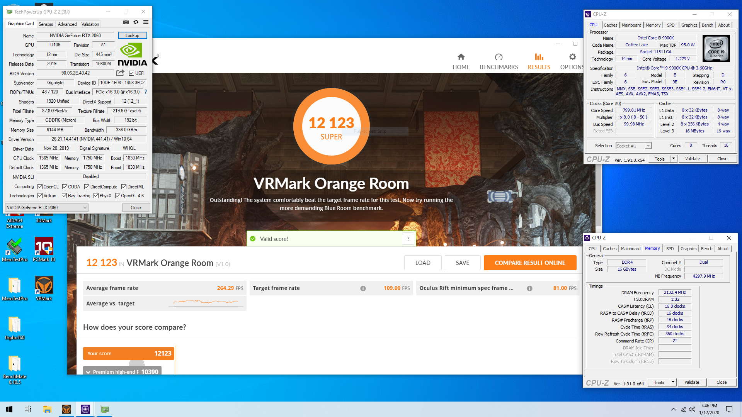Viewport: 742px width, 417px height.
Task: Open VRMark RESULTS chart icon
Action: [539, 57]
